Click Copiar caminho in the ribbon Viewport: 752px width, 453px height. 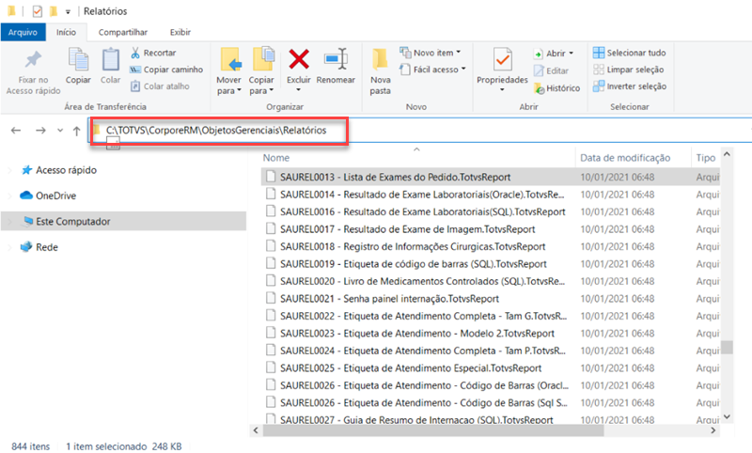coord(166,70)
